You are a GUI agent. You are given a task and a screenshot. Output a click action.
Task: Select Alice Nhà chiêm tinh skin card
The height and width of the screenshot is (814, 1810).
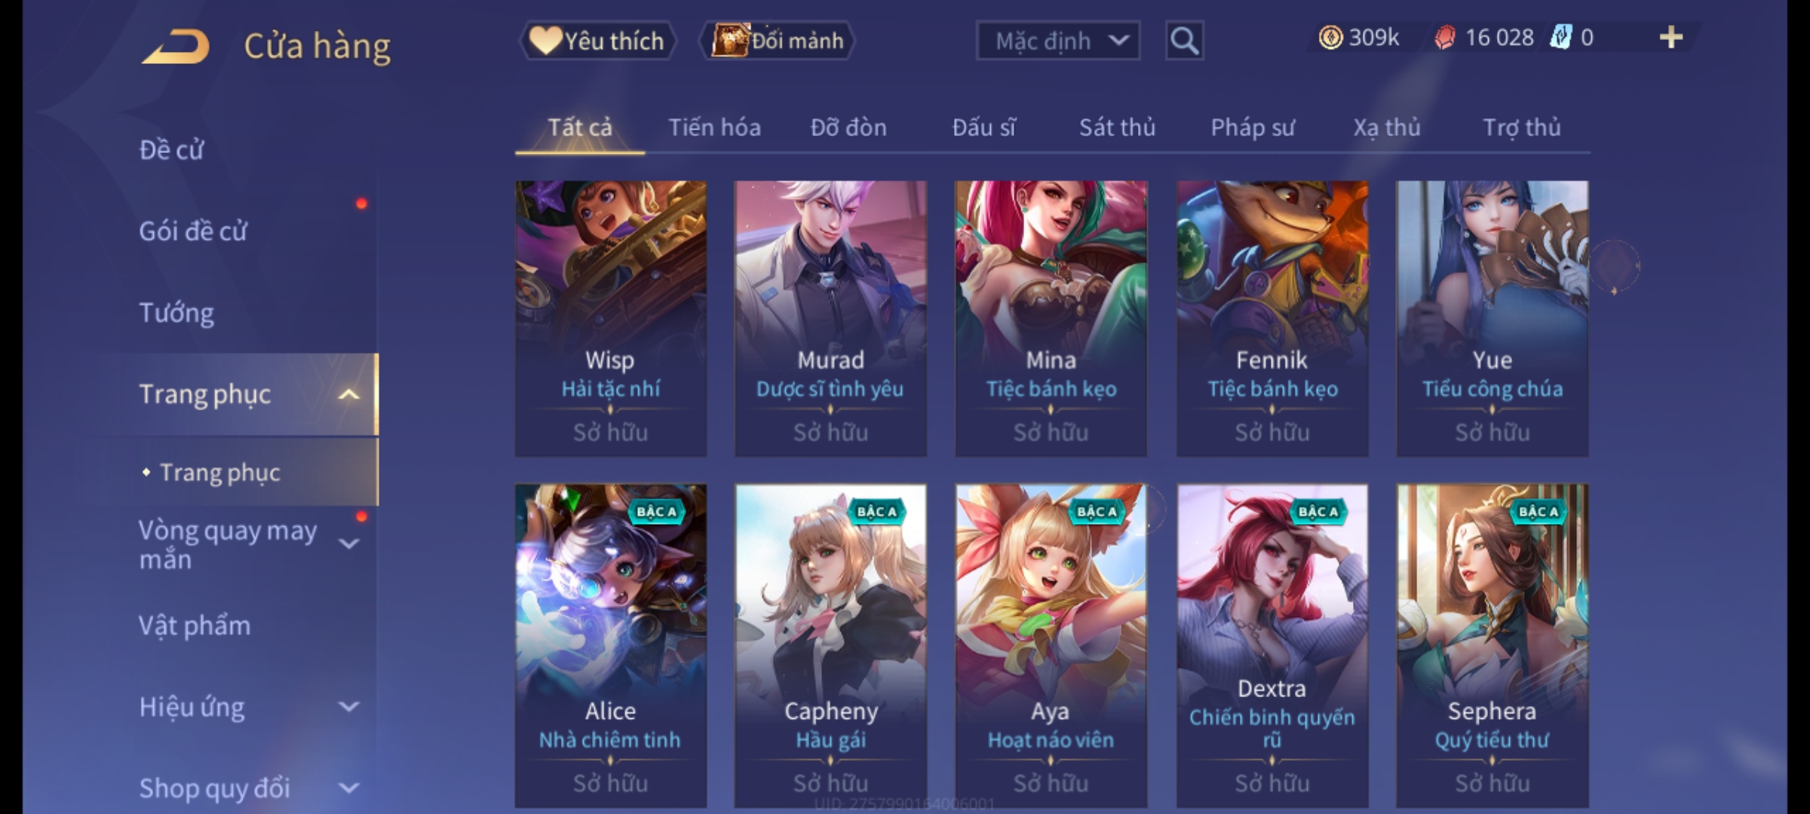click(610, 646)
